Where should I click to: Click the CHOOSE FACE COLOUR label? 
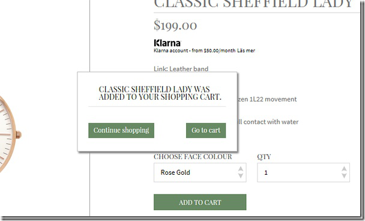click(193, 157)
